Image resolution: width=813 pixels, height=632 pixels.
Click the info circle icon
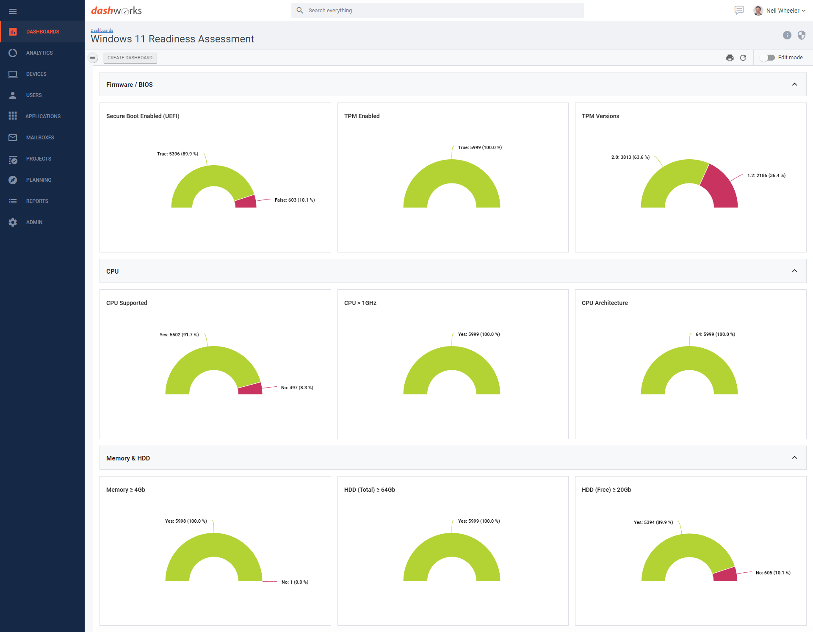[787, 35]
